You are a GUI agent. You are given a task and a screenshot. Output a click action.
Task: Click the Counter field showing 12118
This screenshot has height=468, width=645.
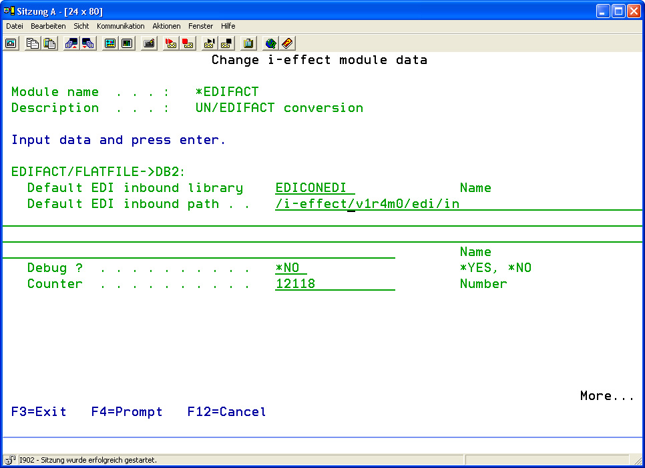point(334,284)
